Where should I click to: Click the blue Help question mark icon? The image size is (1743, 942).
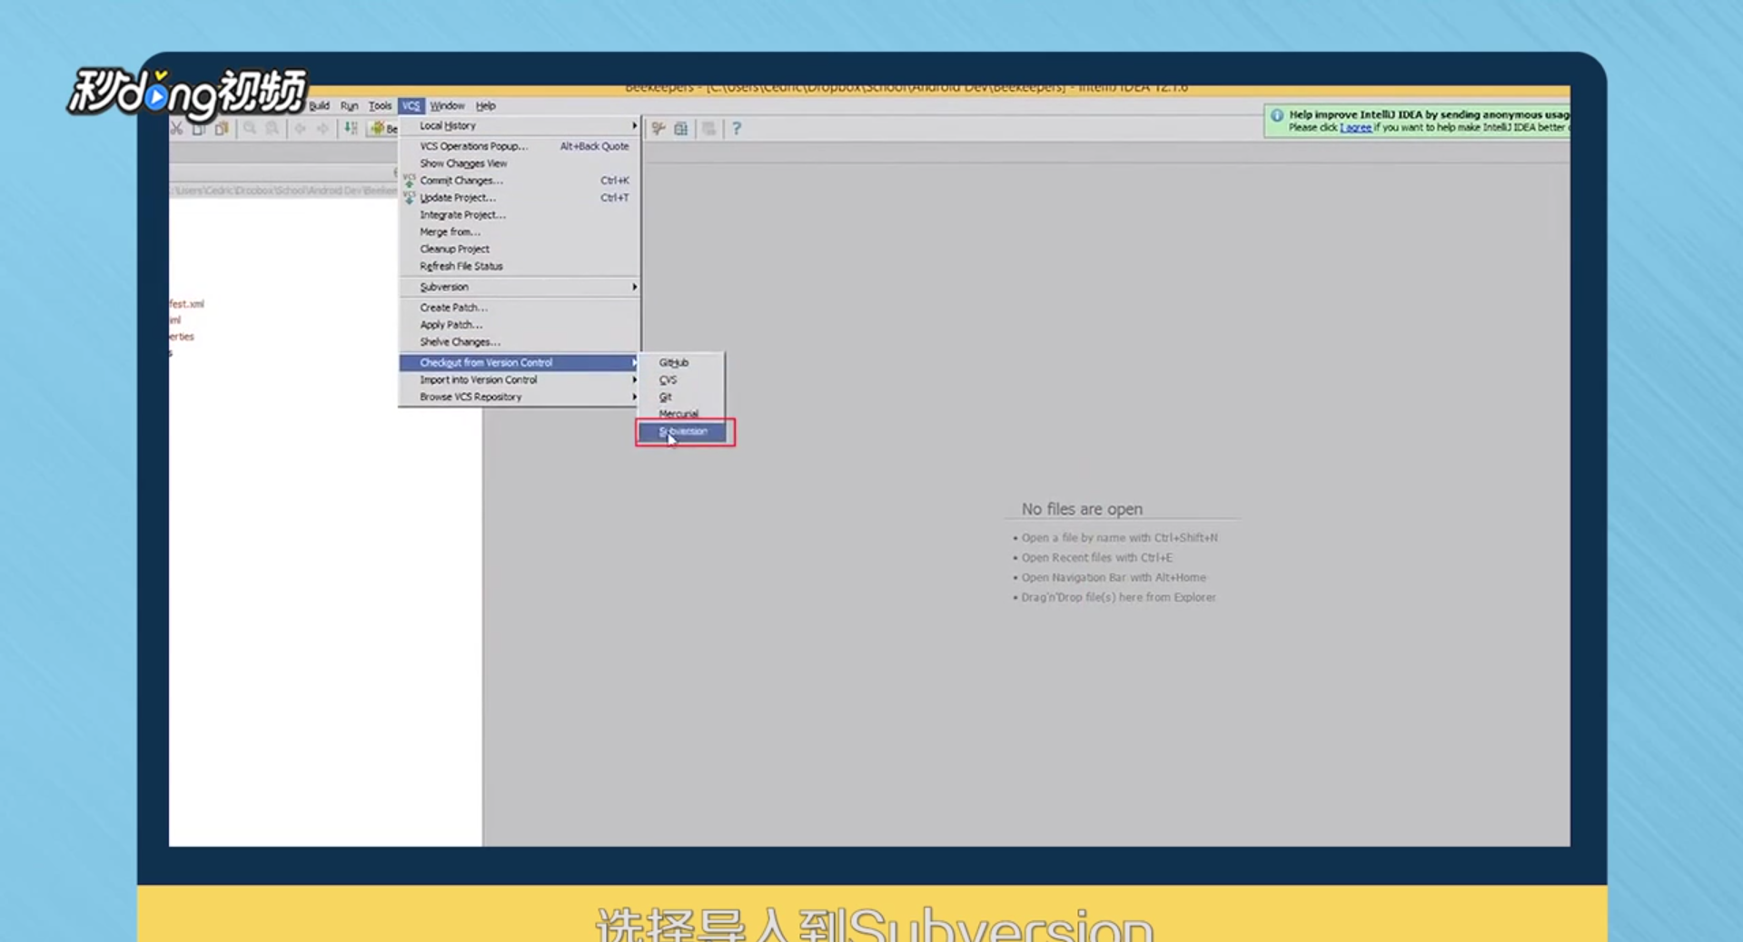pyautogui.click(x=737, y=129)
